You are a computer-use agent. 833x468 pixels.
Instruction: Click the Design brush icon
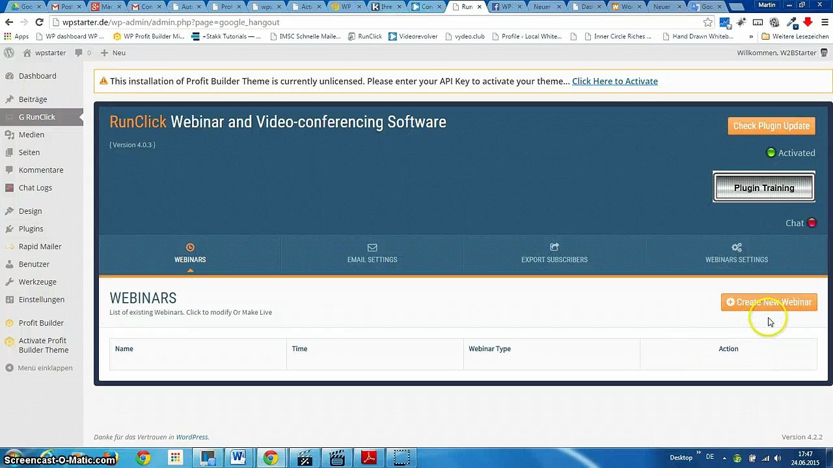pos(9,211)
